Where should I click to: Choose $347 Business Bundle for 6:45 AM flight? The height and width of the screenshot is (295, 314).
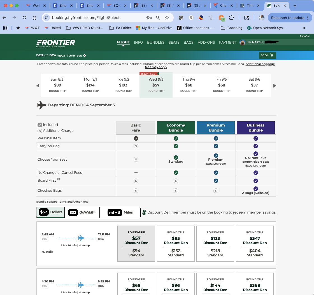(255, 244)
